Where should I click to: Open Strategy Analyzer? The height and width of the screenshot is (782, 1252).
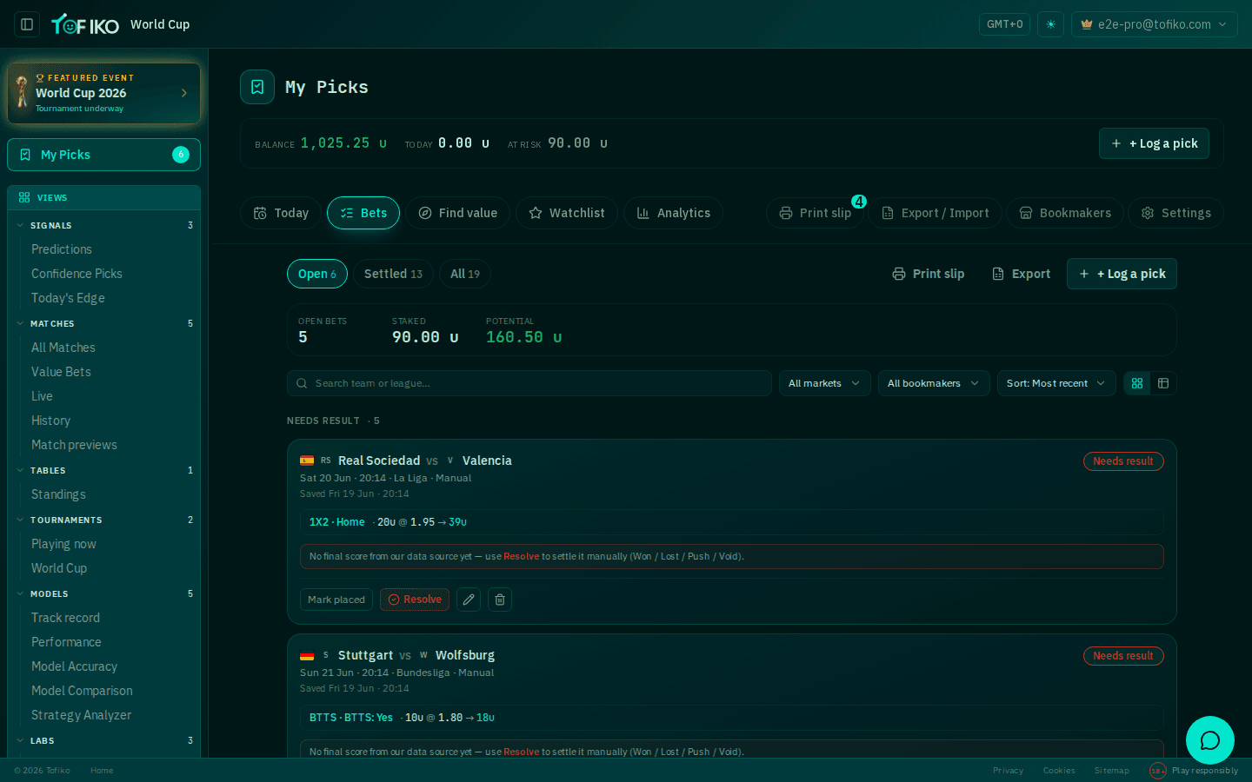click(x=81, y=715)
